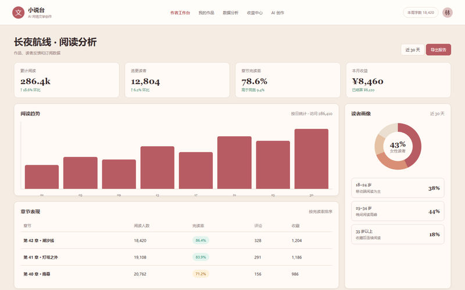The width and height of the screenshot is (465, 290).
Task: Click the tallest bar for day 30
Action: tap(312, 158)
